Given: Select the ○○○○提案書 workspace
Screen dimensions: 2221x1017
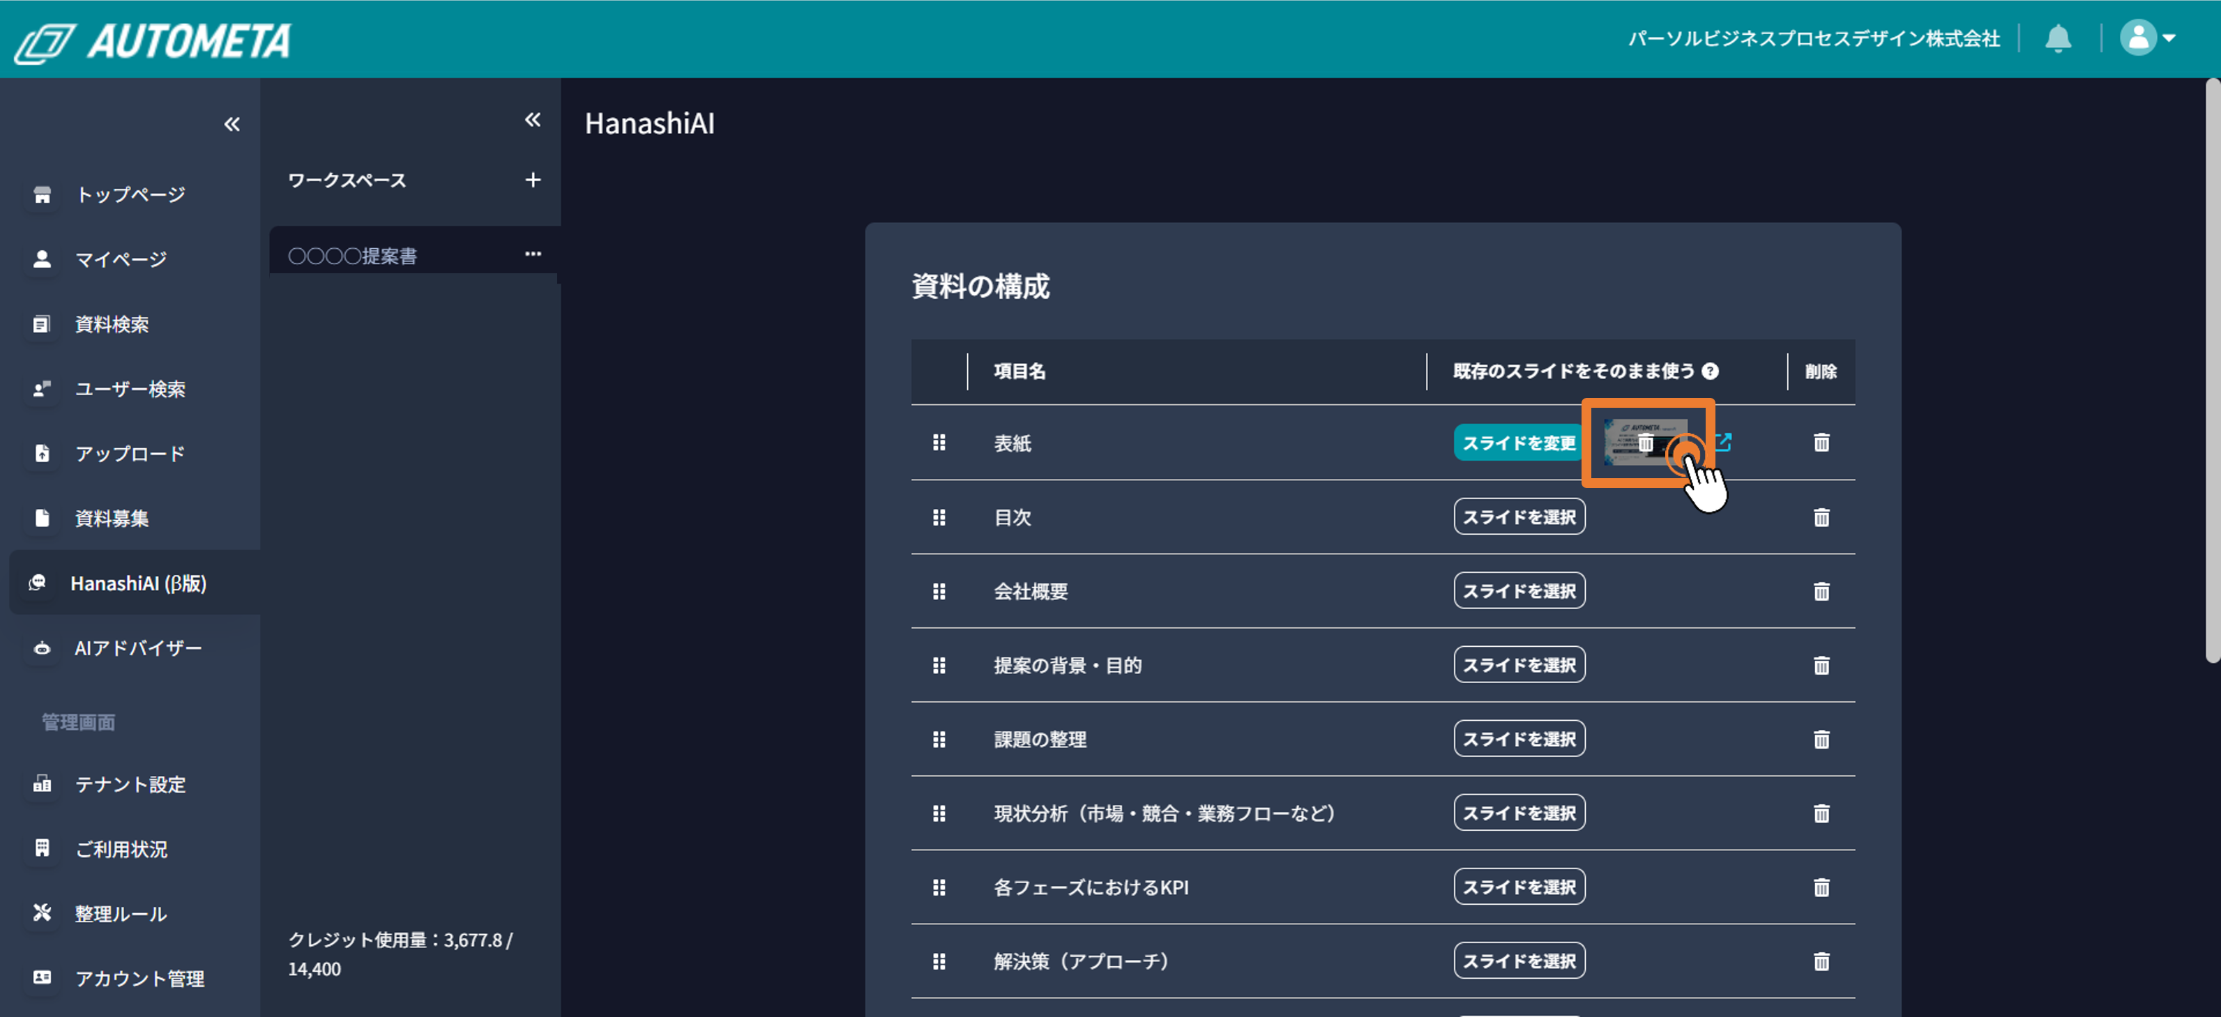Looking at the screenshot, I should click(x=415, y=255).
